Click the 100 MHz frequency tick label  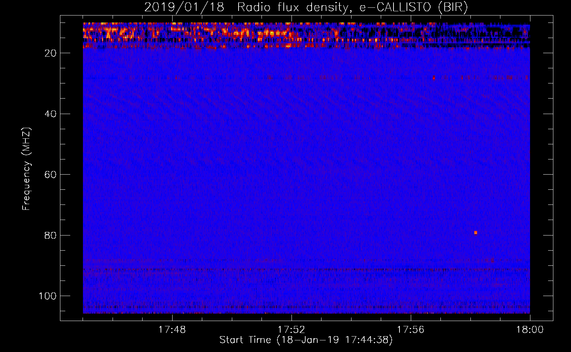(48, 296)
